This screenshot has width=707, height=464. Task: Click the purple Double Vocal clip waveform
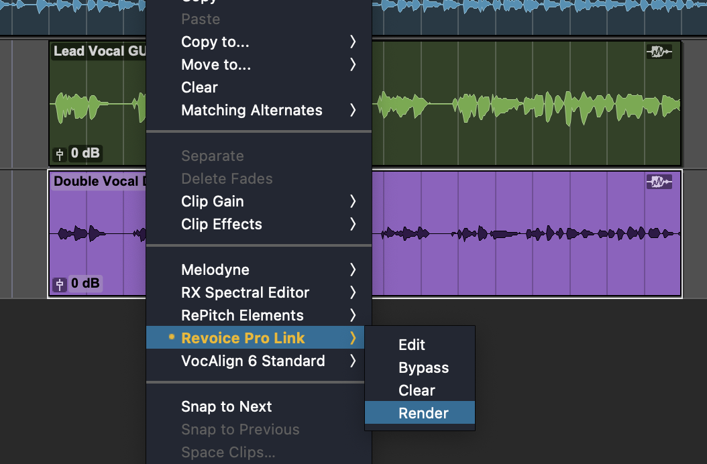(523, 234)
